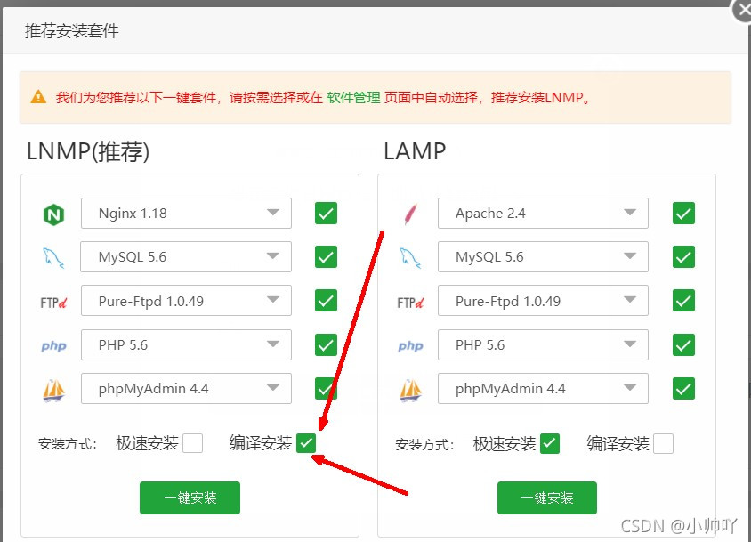Close the recommended install dialog

(741, 9)
